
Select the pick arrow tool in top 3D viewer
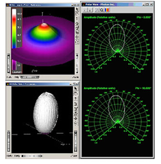pos(77,9)
